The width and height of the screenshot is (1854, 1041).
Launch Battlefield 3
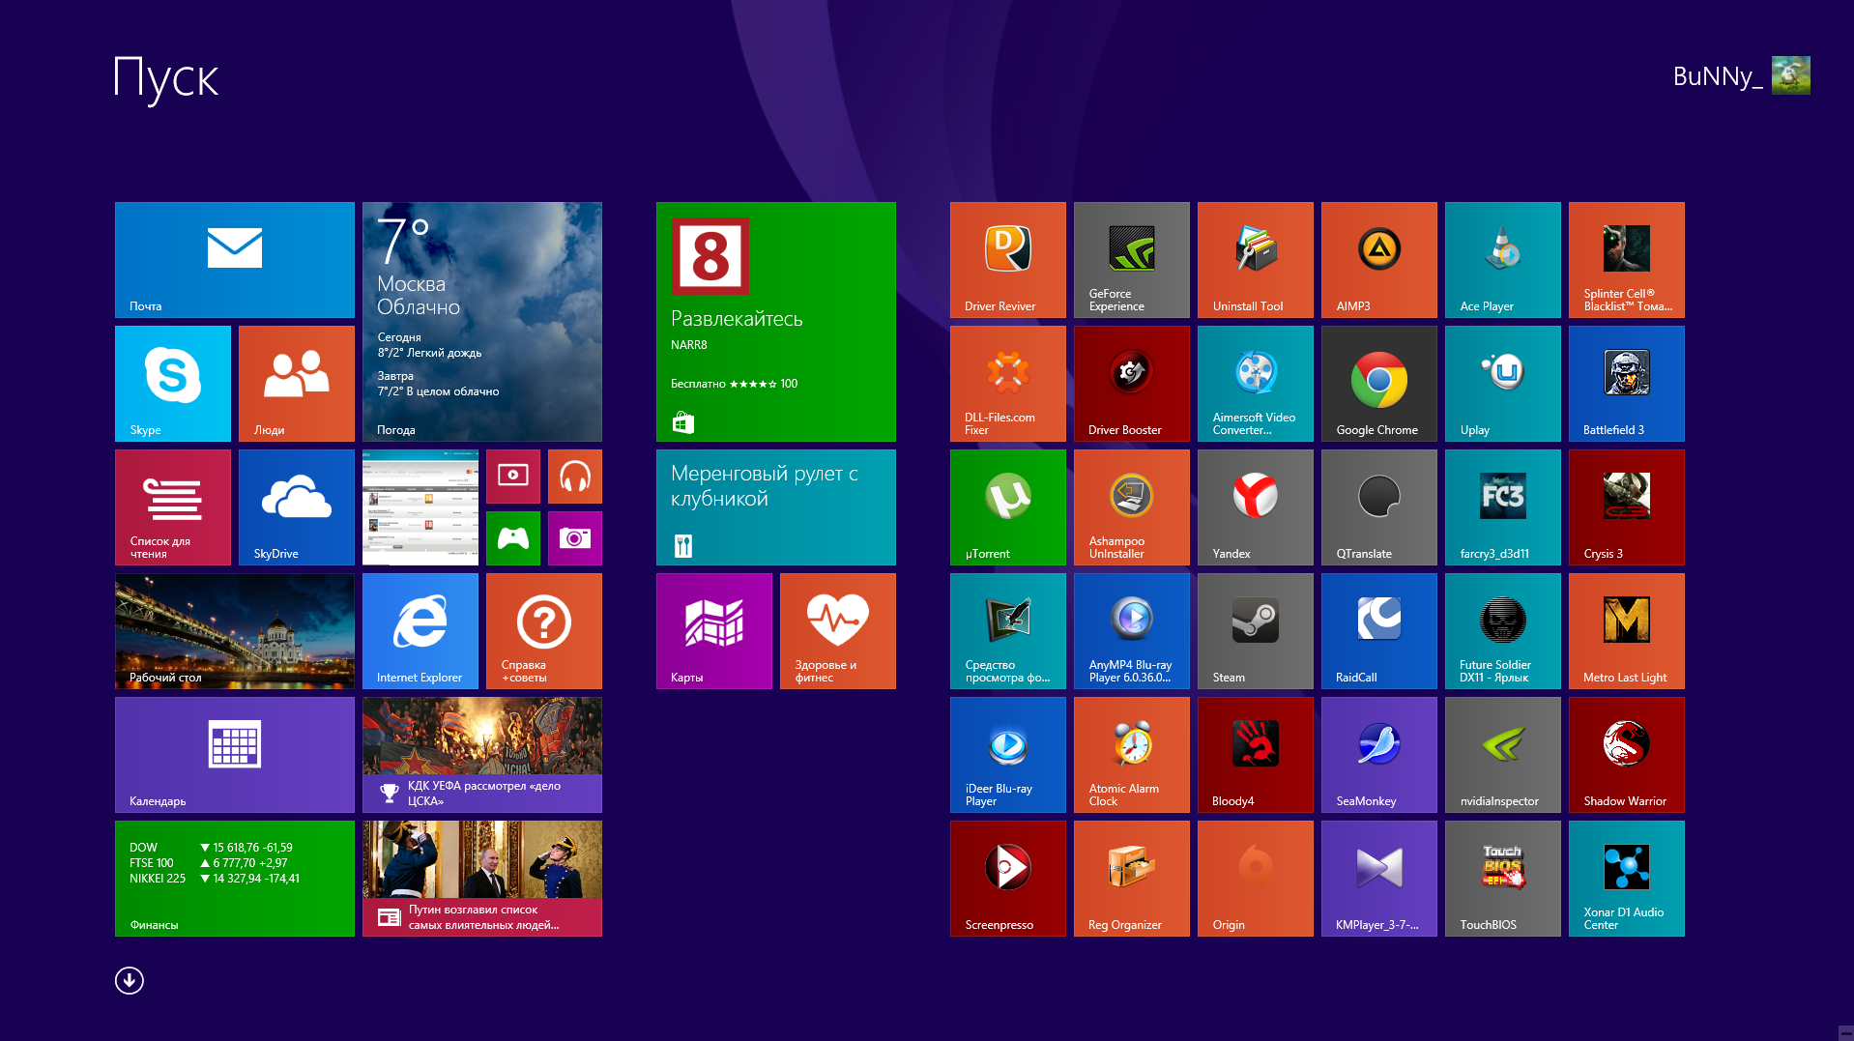click(x=1627, y=384)
